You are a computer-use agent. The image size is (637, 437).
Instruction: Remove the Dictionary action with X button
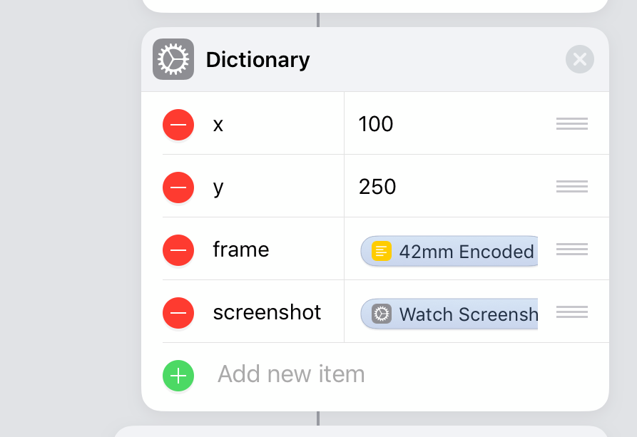point(579,59)
